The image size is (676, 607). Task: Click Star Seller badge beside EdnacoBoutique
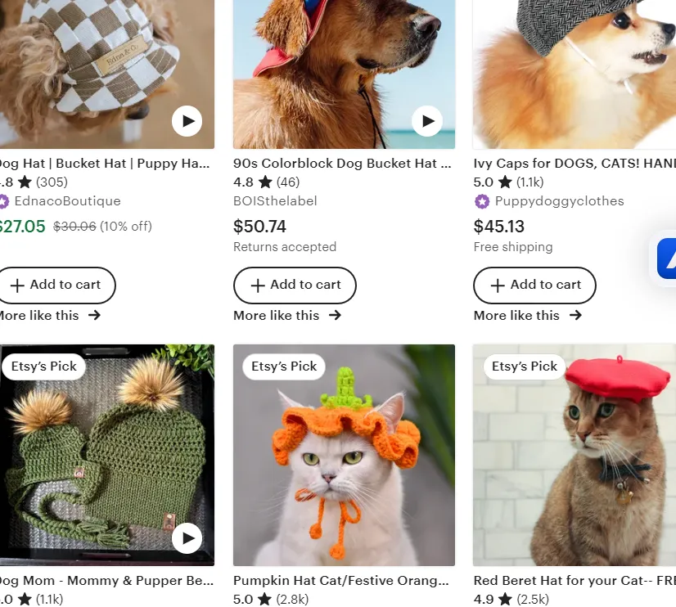coord(3,201)
